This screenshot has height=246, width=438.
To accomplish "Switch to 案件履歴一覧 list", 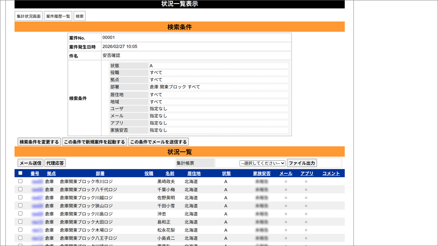I will click(x=58, y=16).
